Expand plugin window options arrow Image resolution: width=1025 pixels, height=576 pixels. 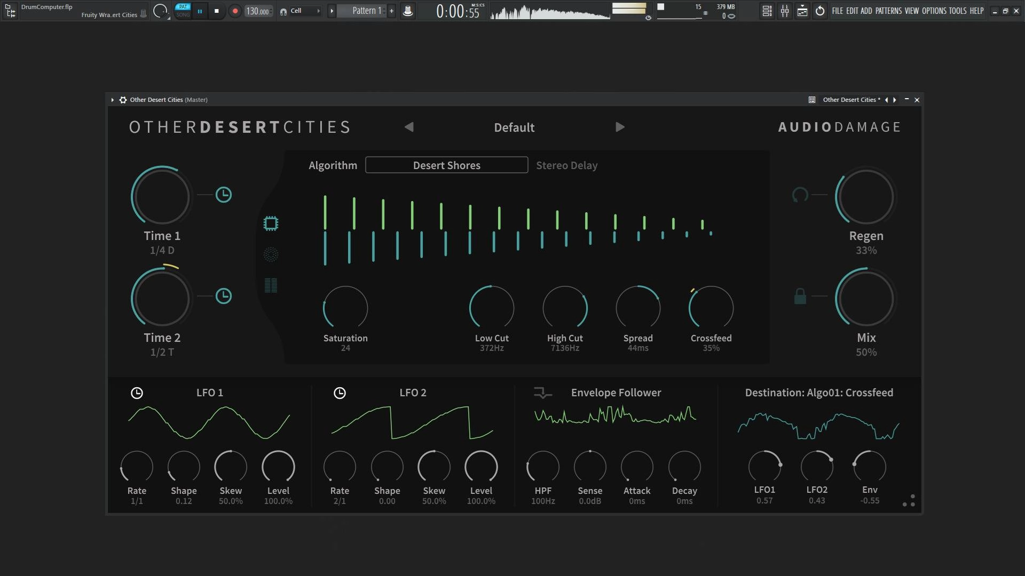pyautogui.click(x=112, y=100)
